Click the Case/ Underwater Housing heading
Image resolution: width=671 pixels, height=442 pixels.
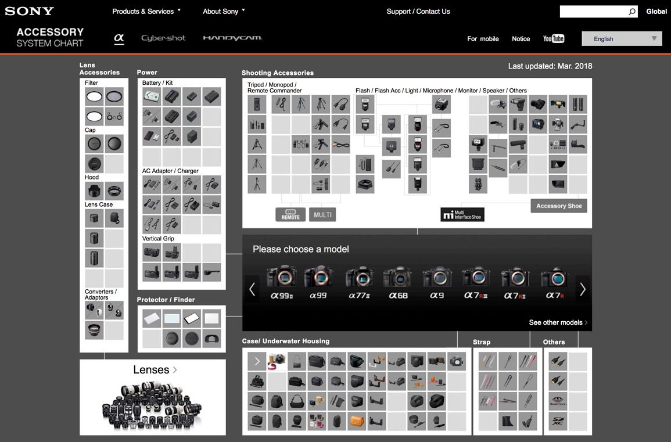pos(285,341)
